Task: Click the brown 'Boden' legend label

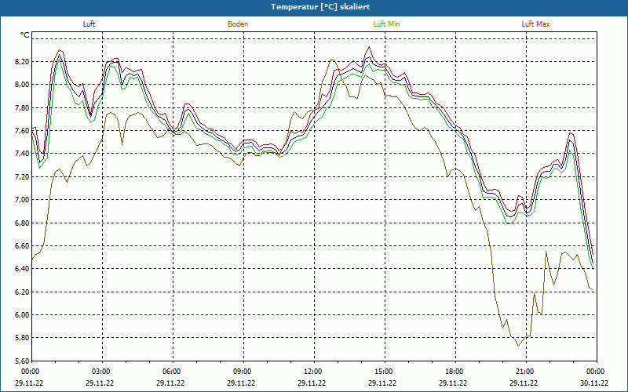Action: point(238,24)
